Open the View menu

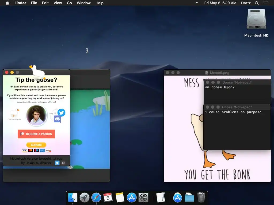58,3
